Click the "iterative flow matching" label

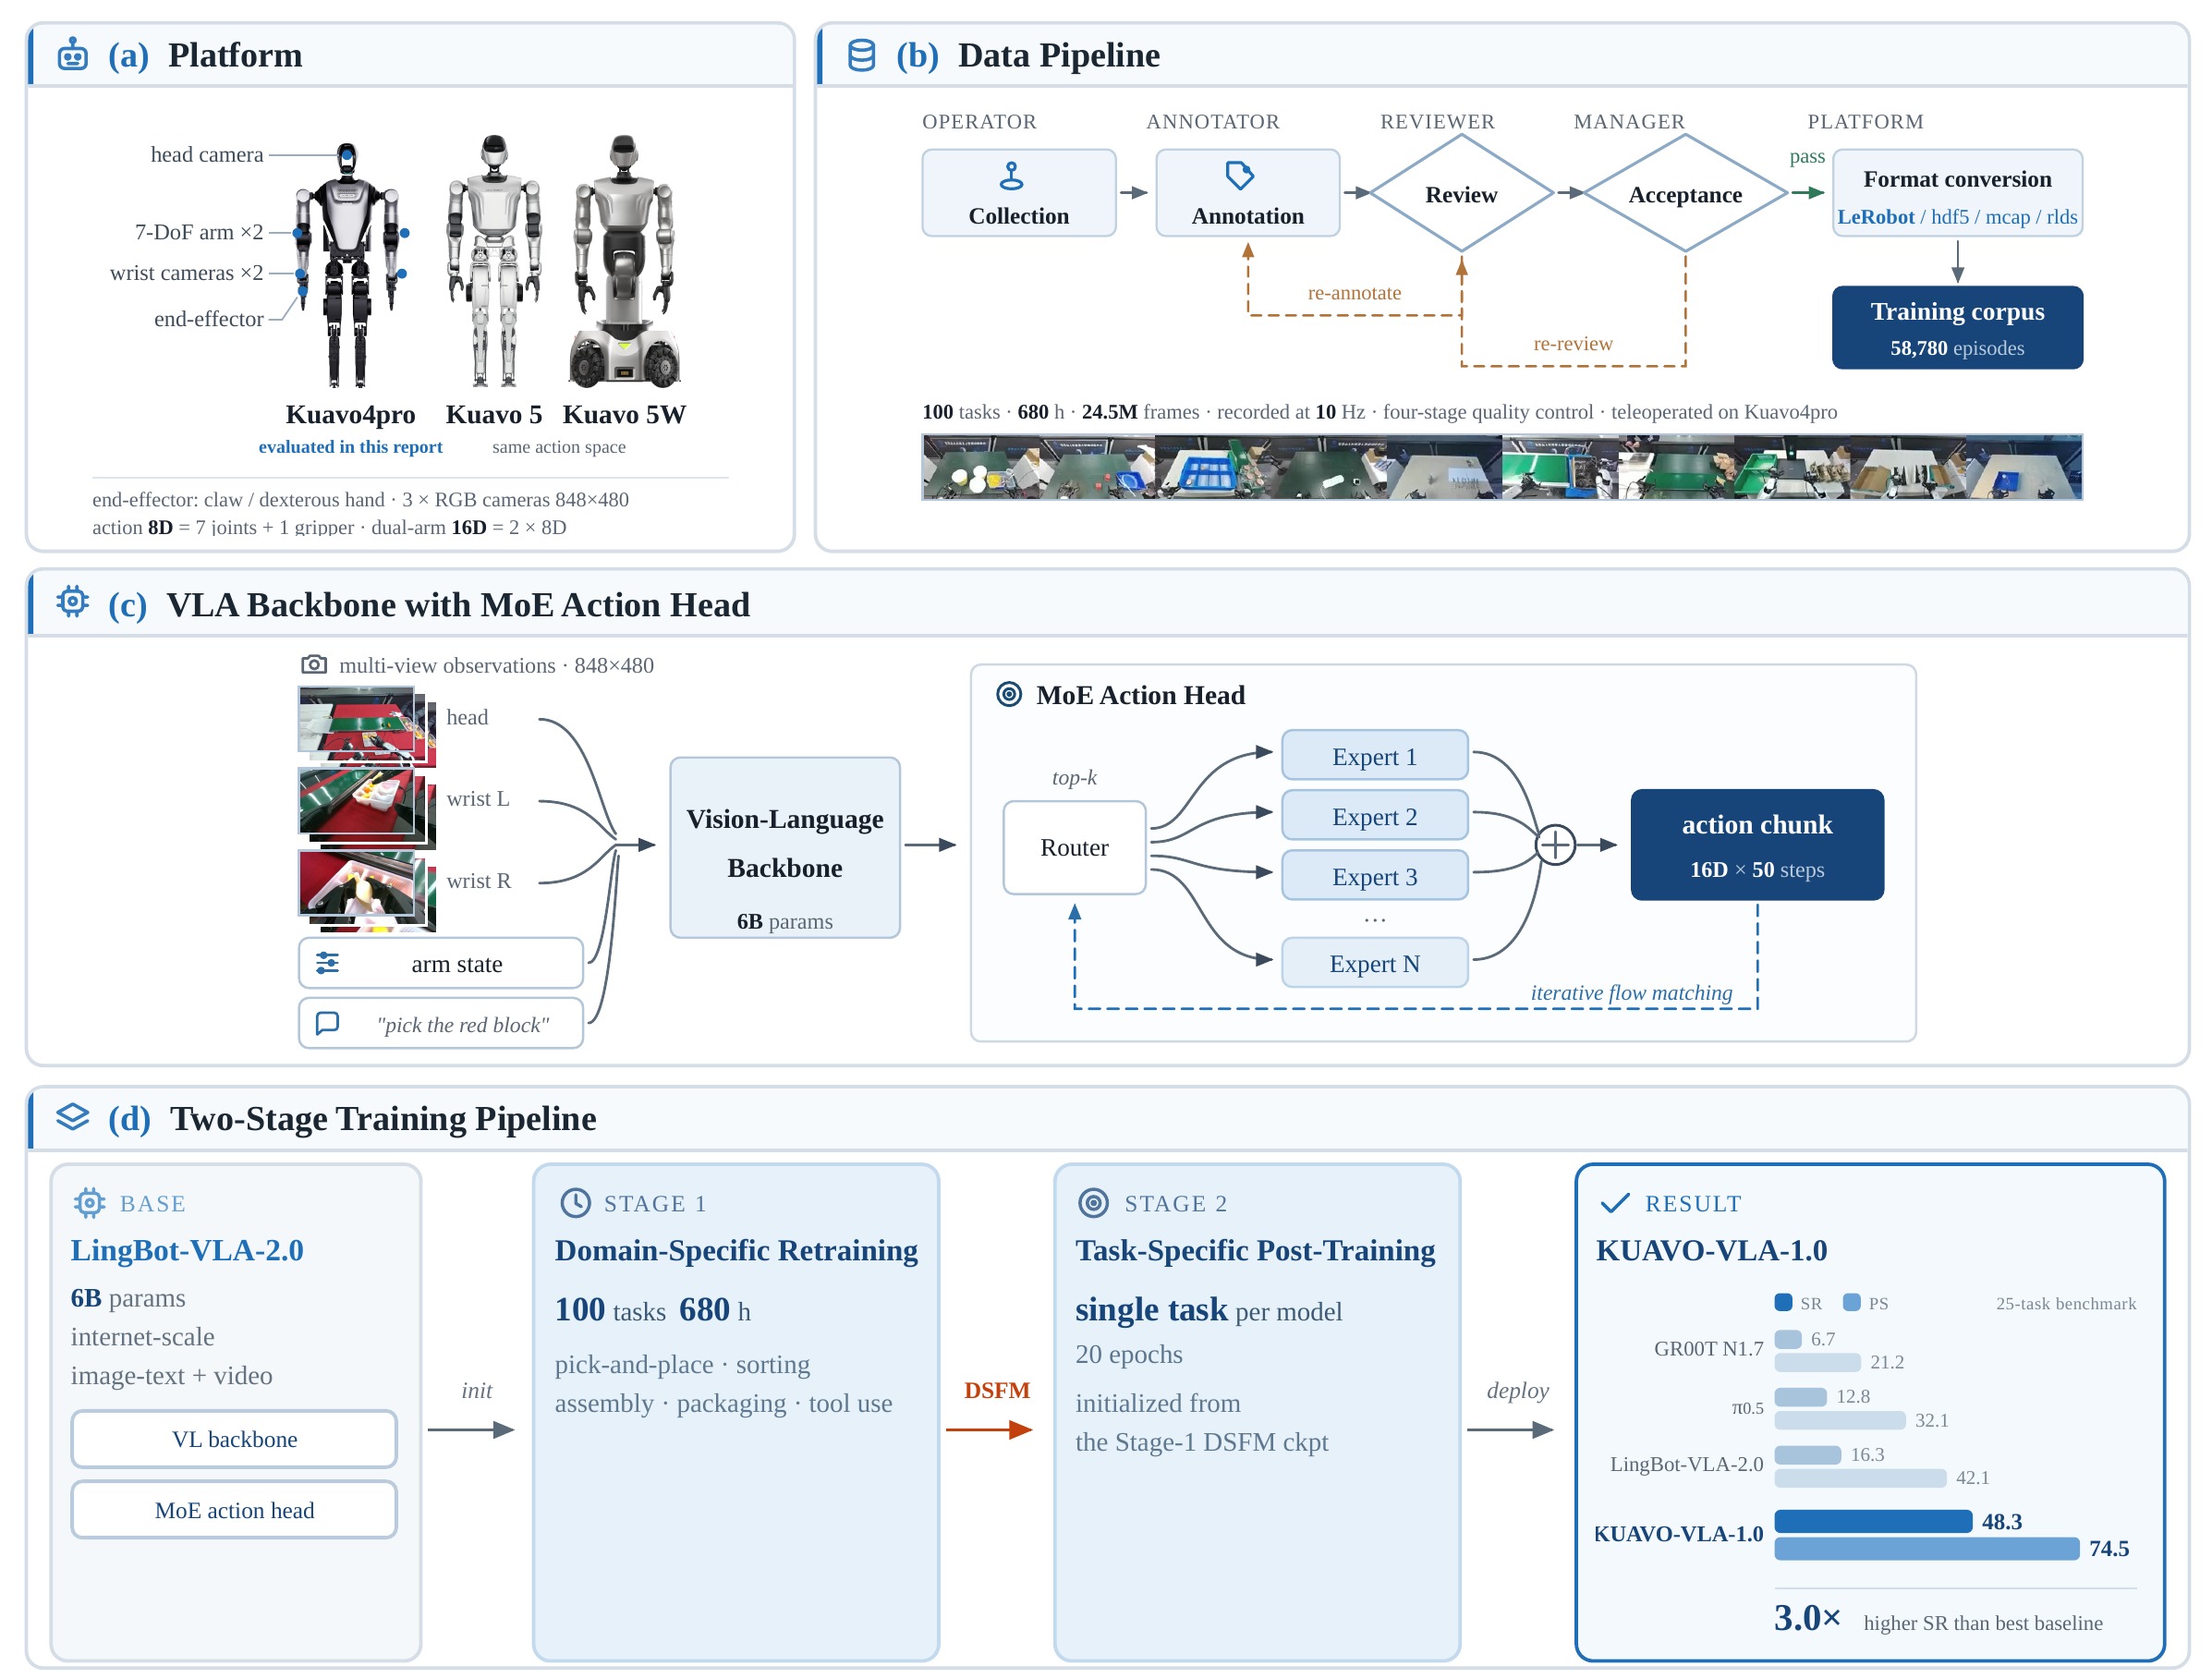point(1631,992)
